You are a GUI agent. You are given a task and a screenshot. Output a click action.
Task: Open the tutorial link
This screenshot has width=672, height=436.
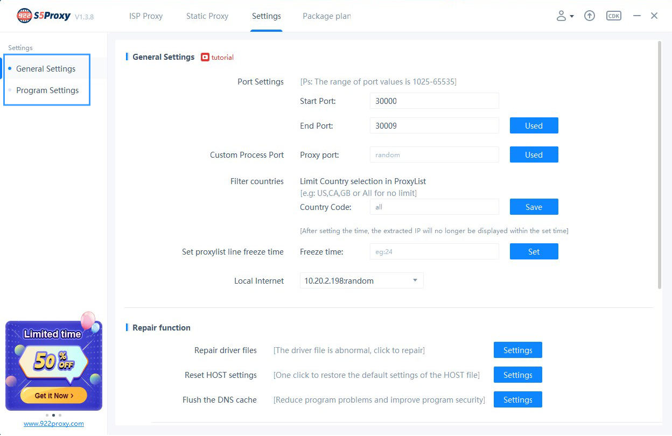(222, 57)
